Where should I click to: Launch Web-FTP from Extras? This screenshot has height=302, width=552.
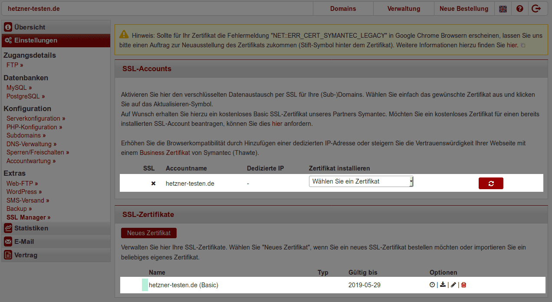pyautogui.click(x=22, y=184)
